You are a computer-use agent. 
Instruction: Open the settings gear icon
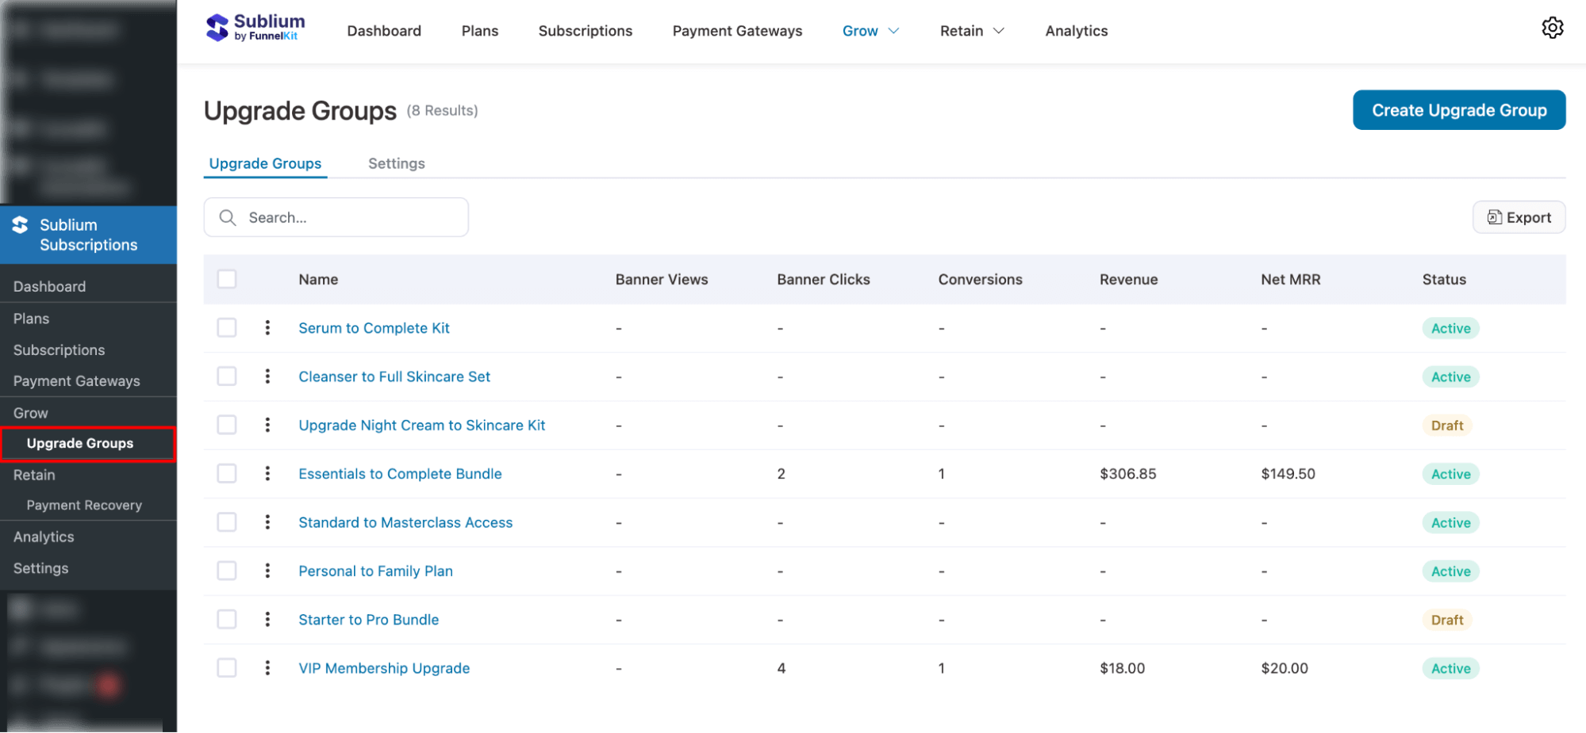[1553, 28]
